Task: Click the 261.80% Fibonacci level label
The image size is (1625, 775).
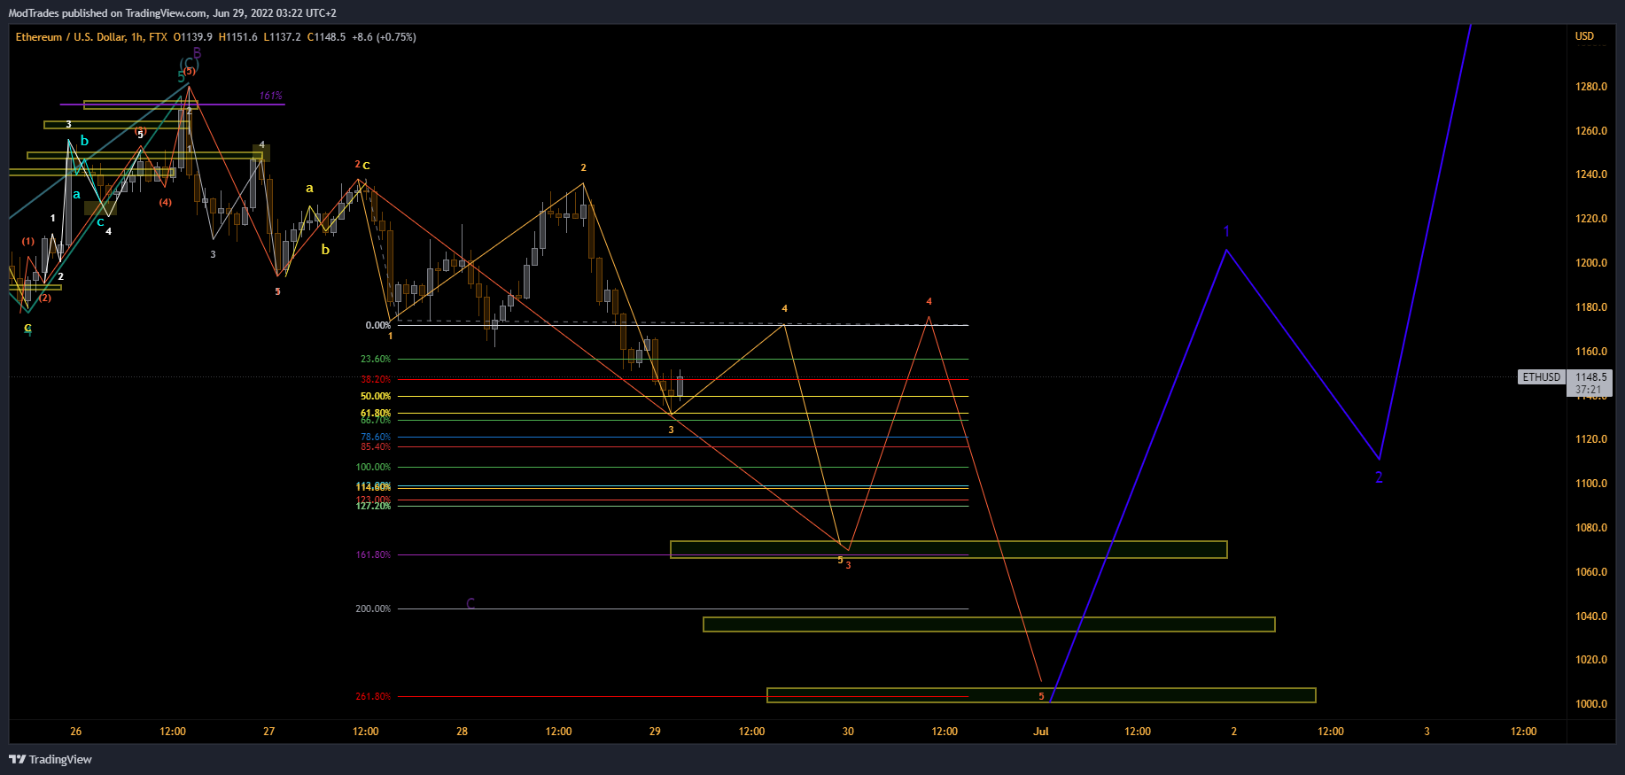Action: tap(373, 696)
